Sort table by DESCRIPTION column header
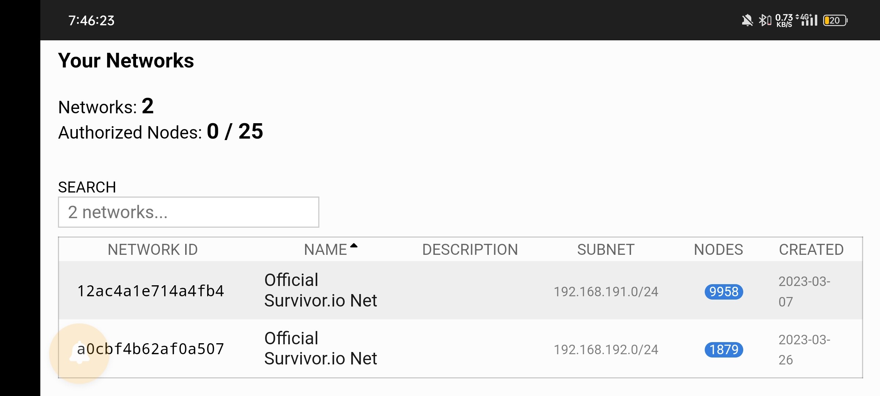The width and height of the screenshot is (880, 396). (470, 250)
